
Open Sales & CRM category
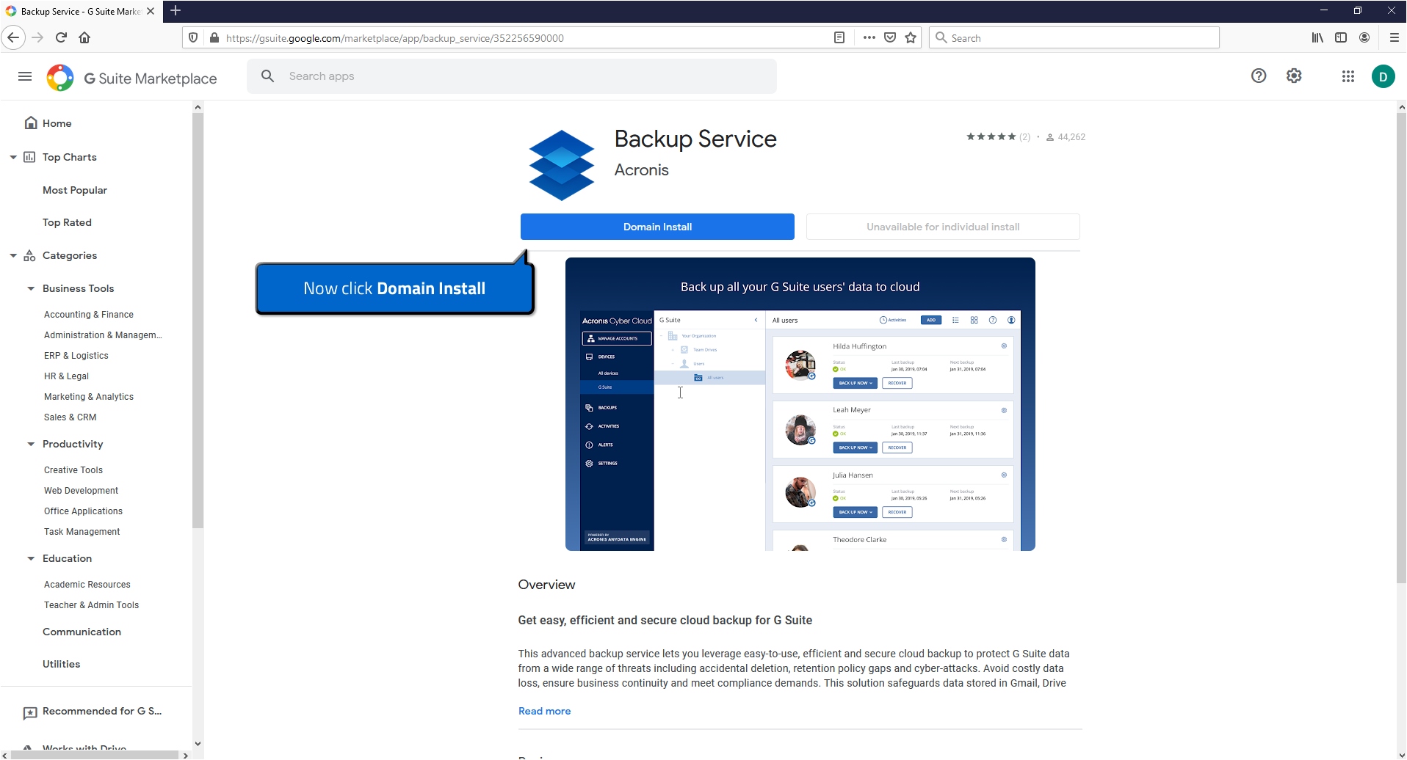pyautogui.click(x=70, y=417)
